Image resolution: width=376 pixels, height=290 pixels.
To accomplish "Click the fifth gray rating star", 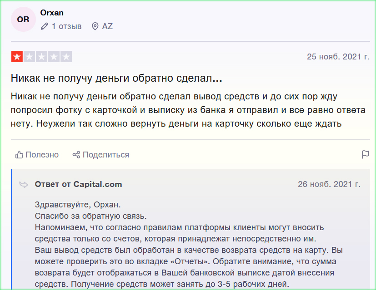I will tap(66, 56).
